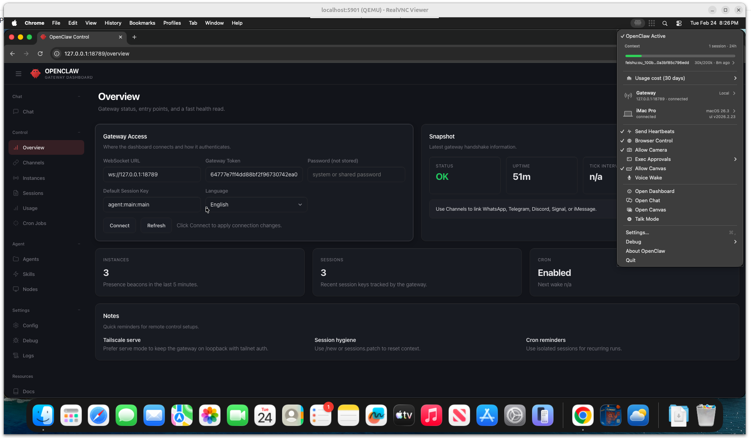This screenshot has width=751, height=438.
Task: Click the Gateway Token field
Action: coord(254,174)
